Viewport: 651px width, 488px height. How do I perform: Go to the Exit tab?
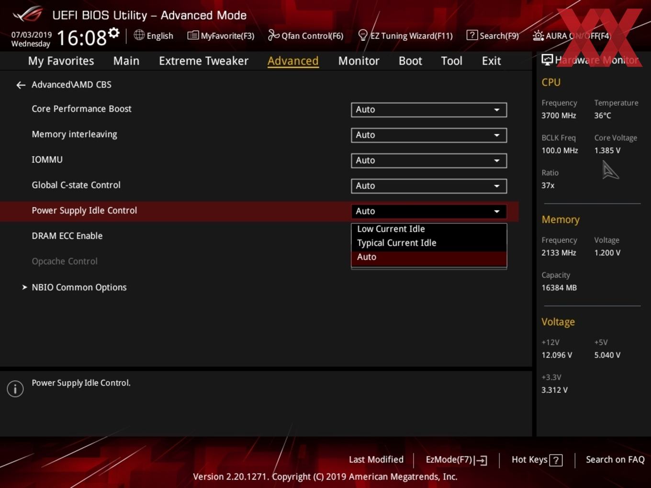click(x=491, y=61)
